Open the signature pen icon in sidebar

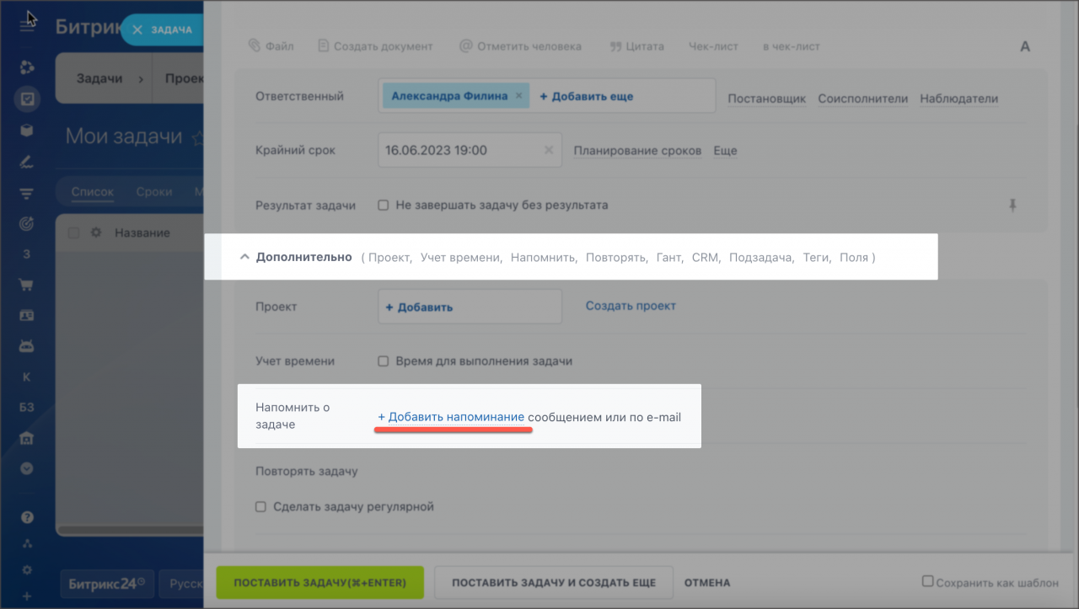coord(27,162)
